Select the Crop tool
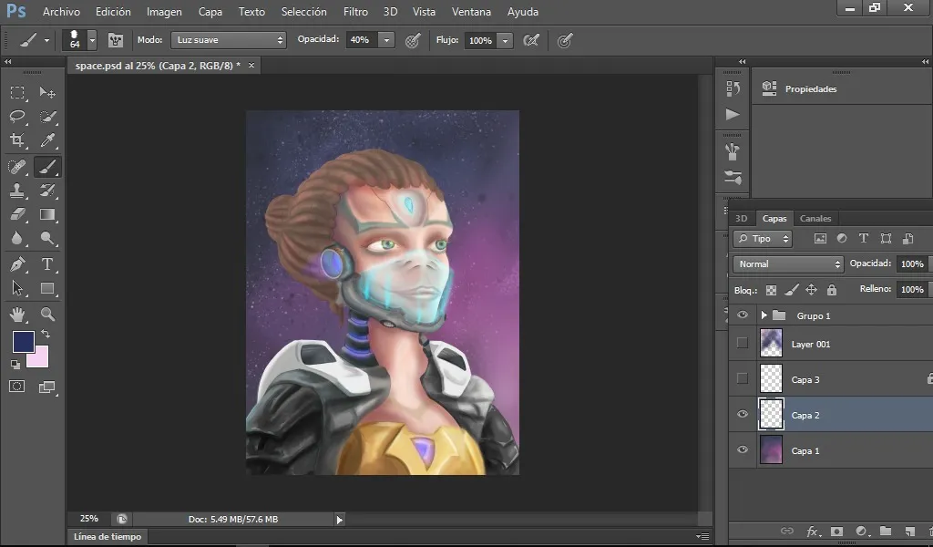This screenshot has width=933, height=547. tap(17, 140)
